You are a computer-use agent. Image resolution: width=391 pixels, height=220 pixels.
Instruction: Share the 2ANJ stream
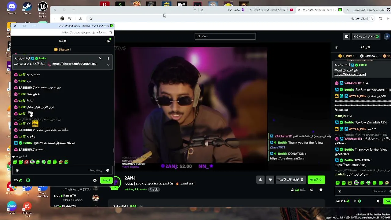click(x=311, y=190)
